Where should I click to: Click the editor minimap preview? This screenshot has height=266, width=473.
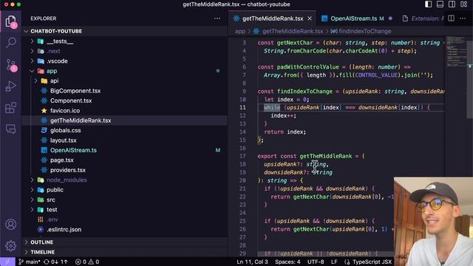[x=456, y=51]
